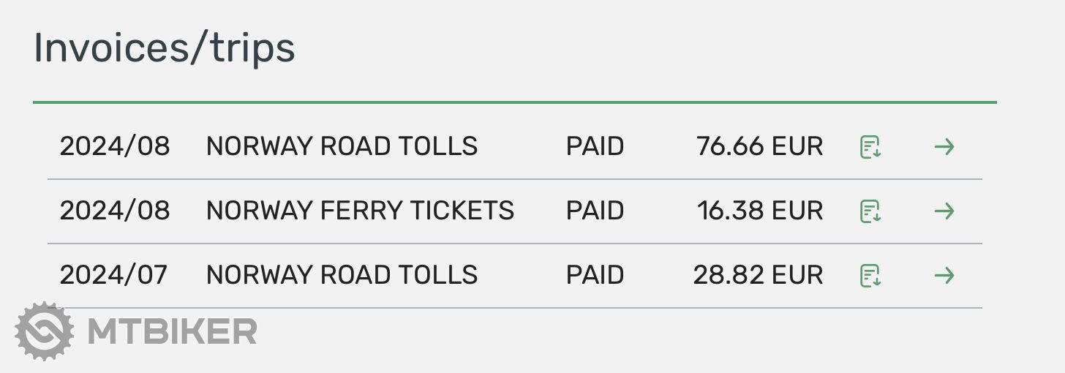This screenshot has width=1065, height=373.
Task: Click the 16.38 EUR amount
Action: point(759,211)
